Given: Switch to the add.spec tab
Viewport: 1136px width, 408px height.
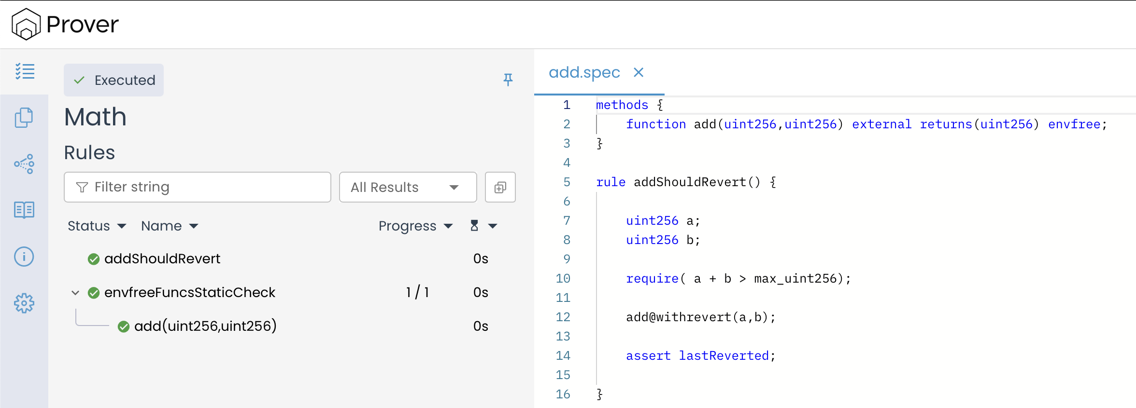Looking at the screenshot, I should (x=584, y=72).
